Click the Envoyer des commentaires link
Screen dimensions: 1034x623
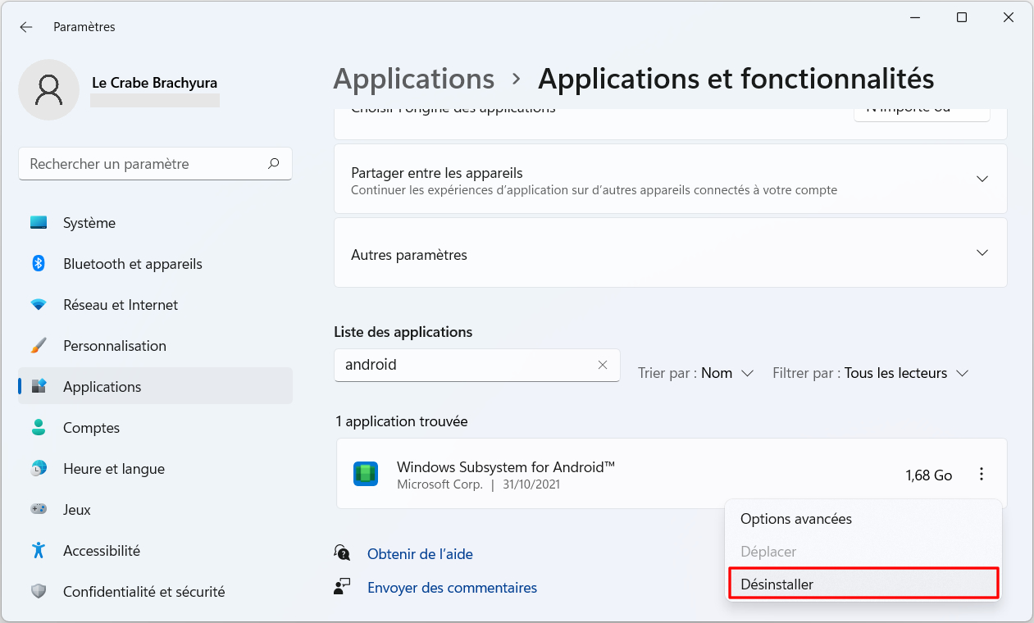coord(452,588)
